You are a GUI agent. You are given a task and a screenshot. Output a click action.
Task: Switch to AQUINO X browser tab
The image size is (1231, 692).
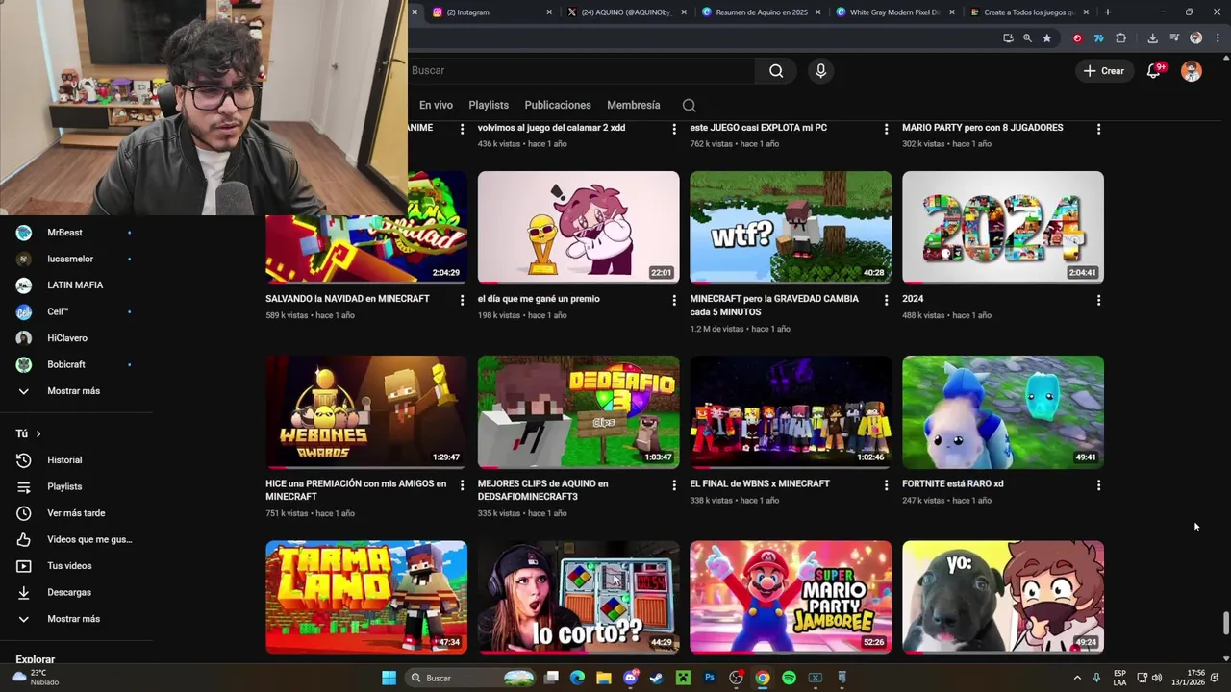625,12
